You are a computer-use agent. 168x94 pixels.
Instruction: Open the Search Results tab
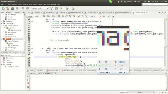click(x=31, y=74)
